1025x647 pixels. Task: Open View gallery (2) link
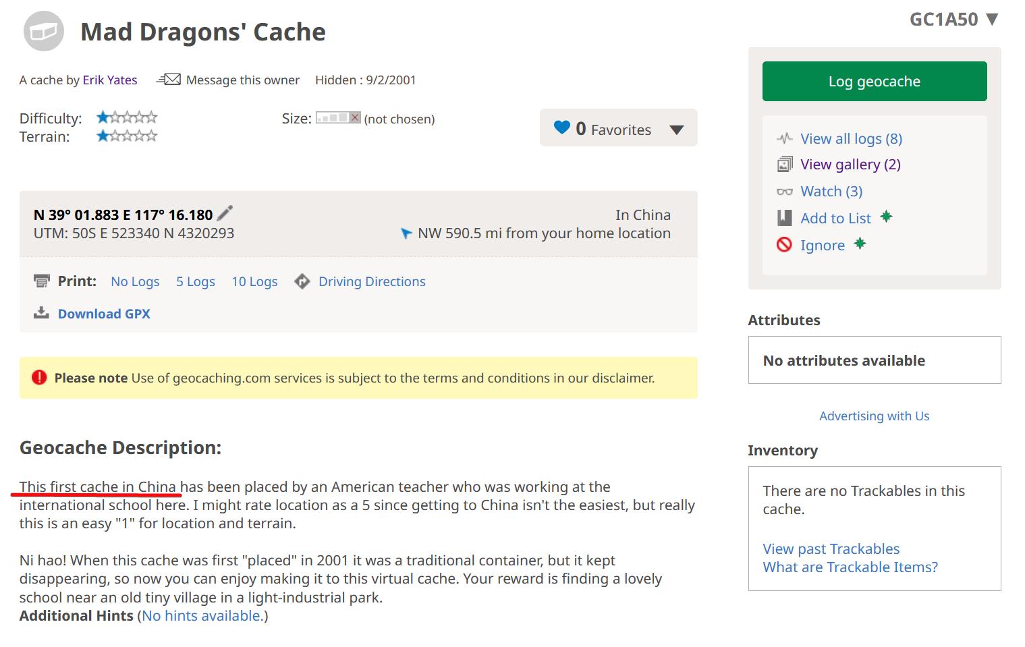(x=850, y=165)
